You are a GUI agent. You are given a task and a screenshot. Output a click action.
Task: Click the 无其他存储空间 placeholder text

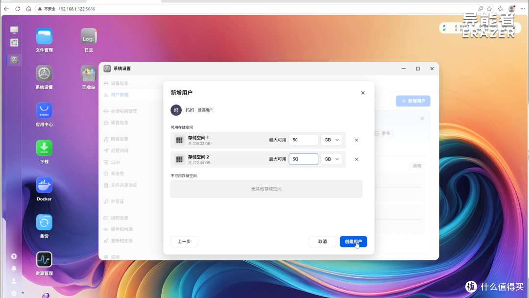click(266, 189)
